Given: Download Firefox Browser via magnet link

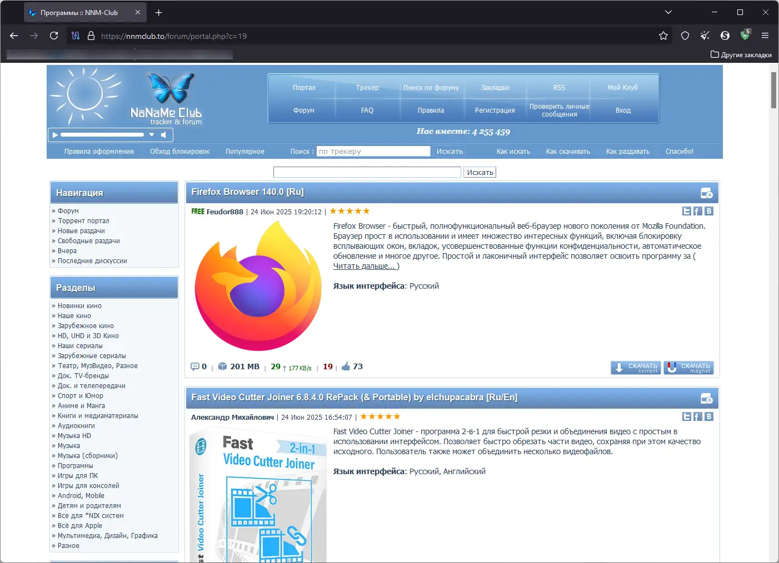Looking at the screenshot, I should click(x=688, y=368).
